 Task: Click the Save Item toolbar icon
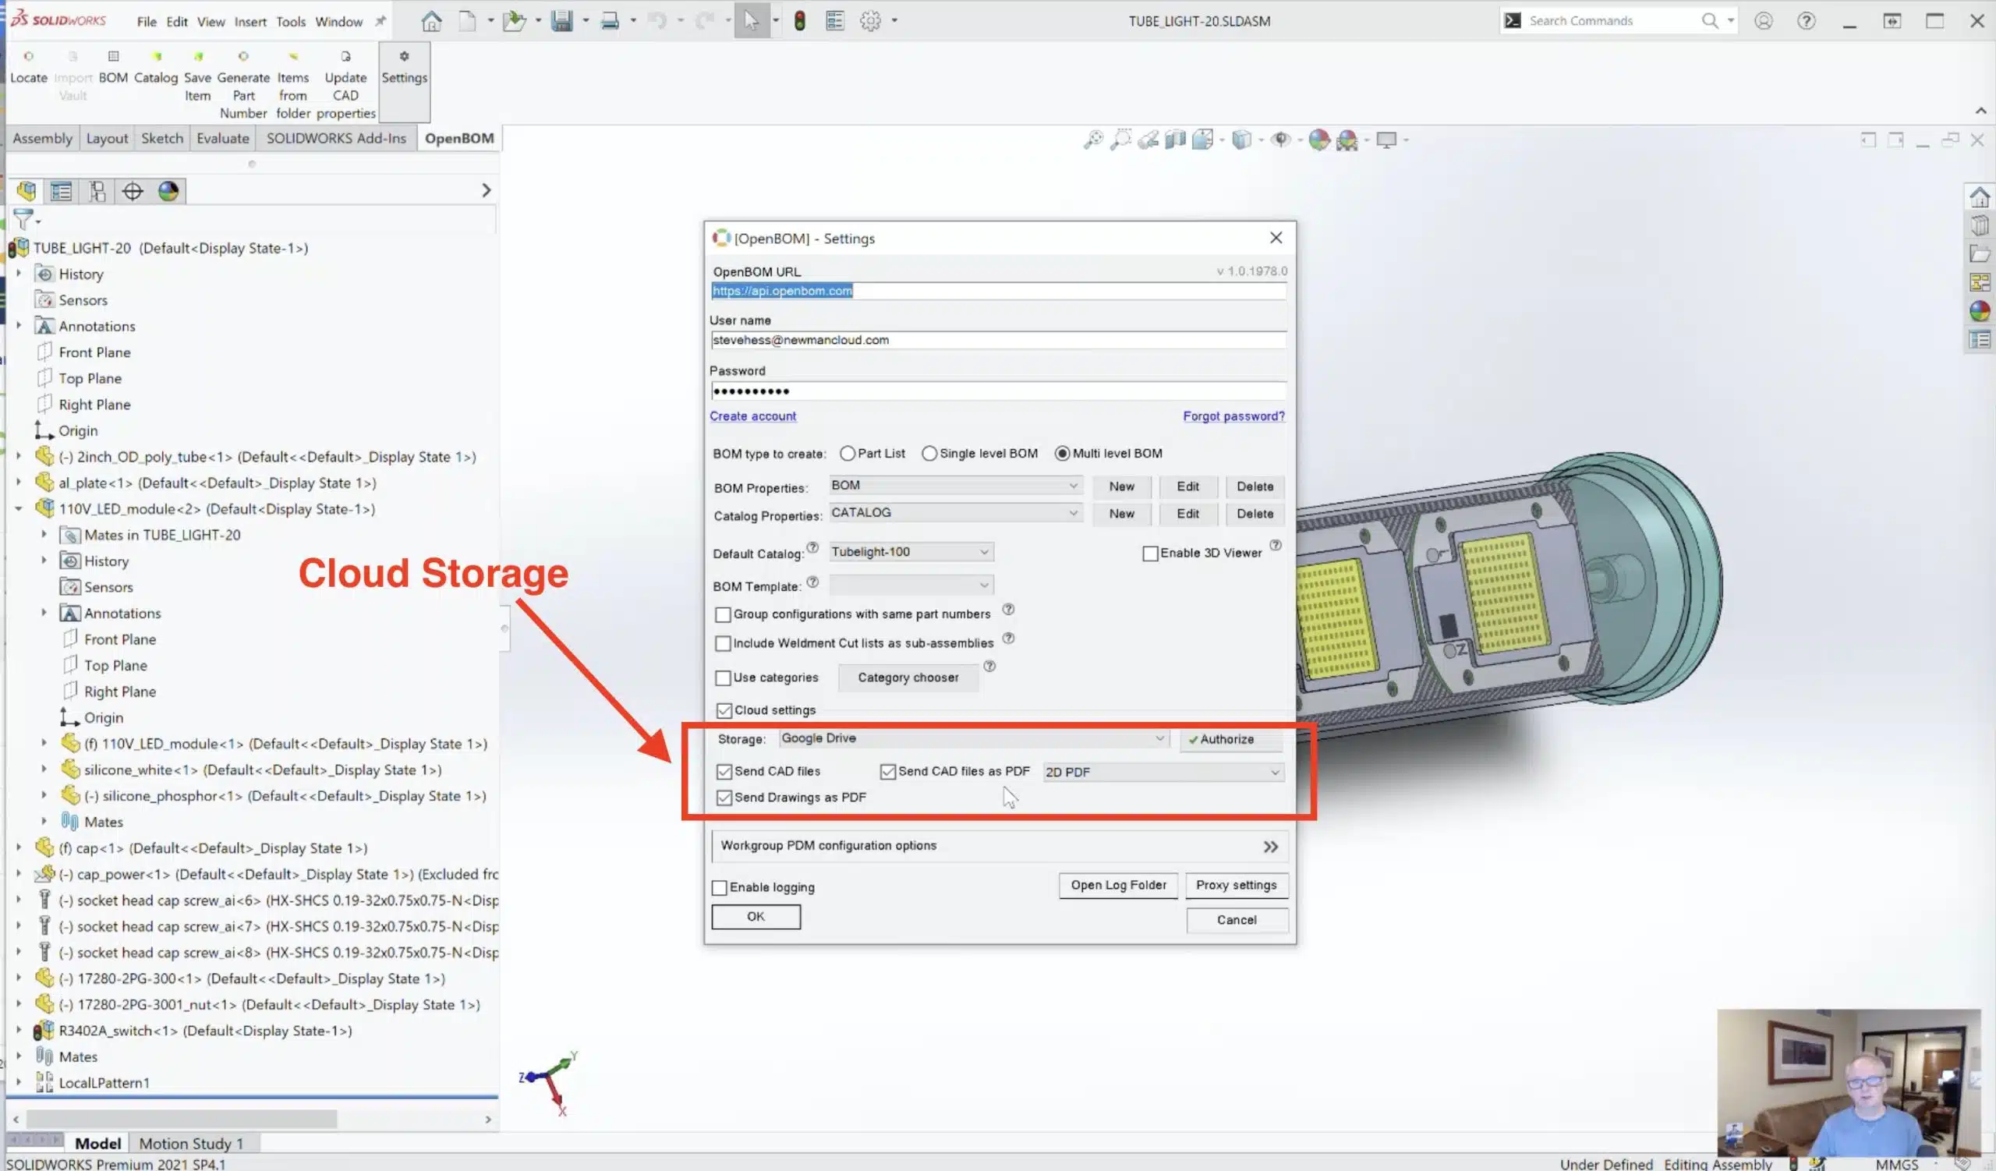(198, 57)
